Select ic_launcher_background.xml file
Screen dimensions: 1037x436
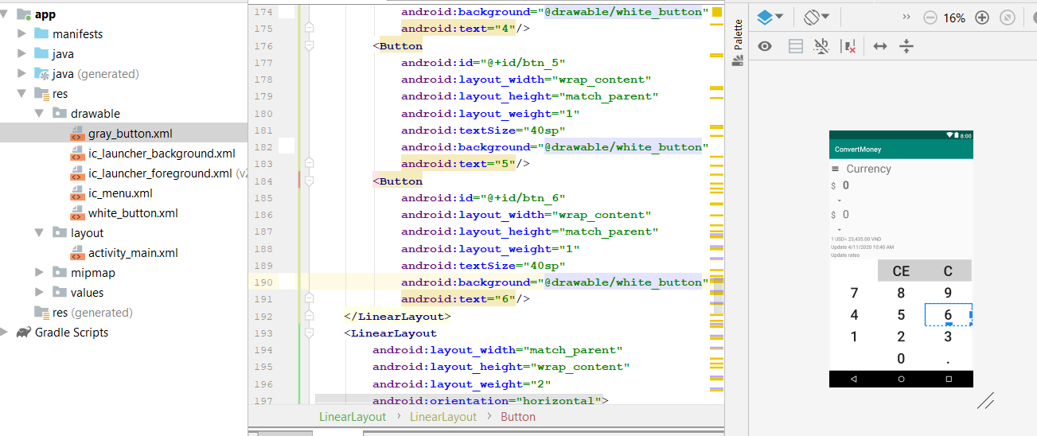click(x=162, y=154)
